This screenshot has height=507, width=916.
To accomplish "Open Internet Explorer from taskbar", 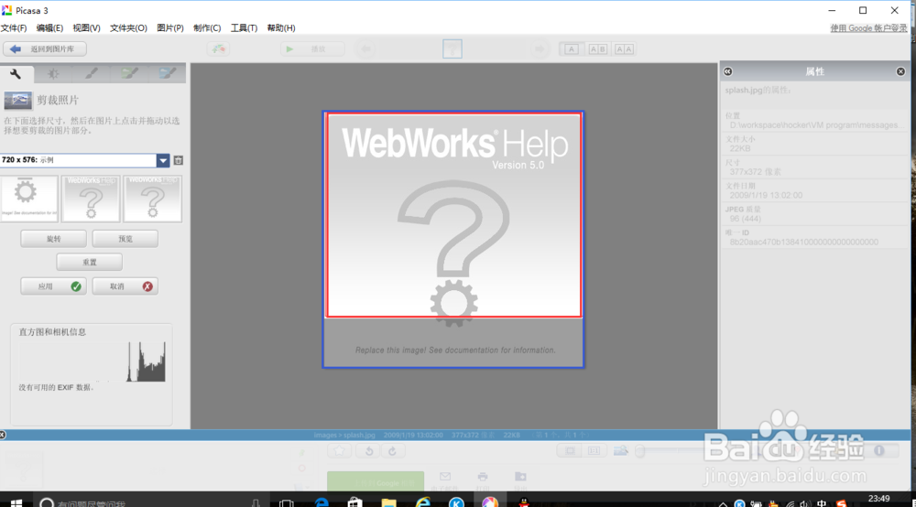I will 422,503.
